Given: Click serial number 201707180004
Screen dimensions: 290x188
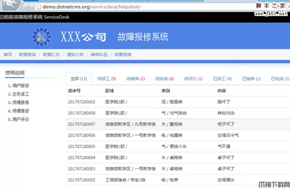Looking at the screenshot, I should tap(82, 158).
